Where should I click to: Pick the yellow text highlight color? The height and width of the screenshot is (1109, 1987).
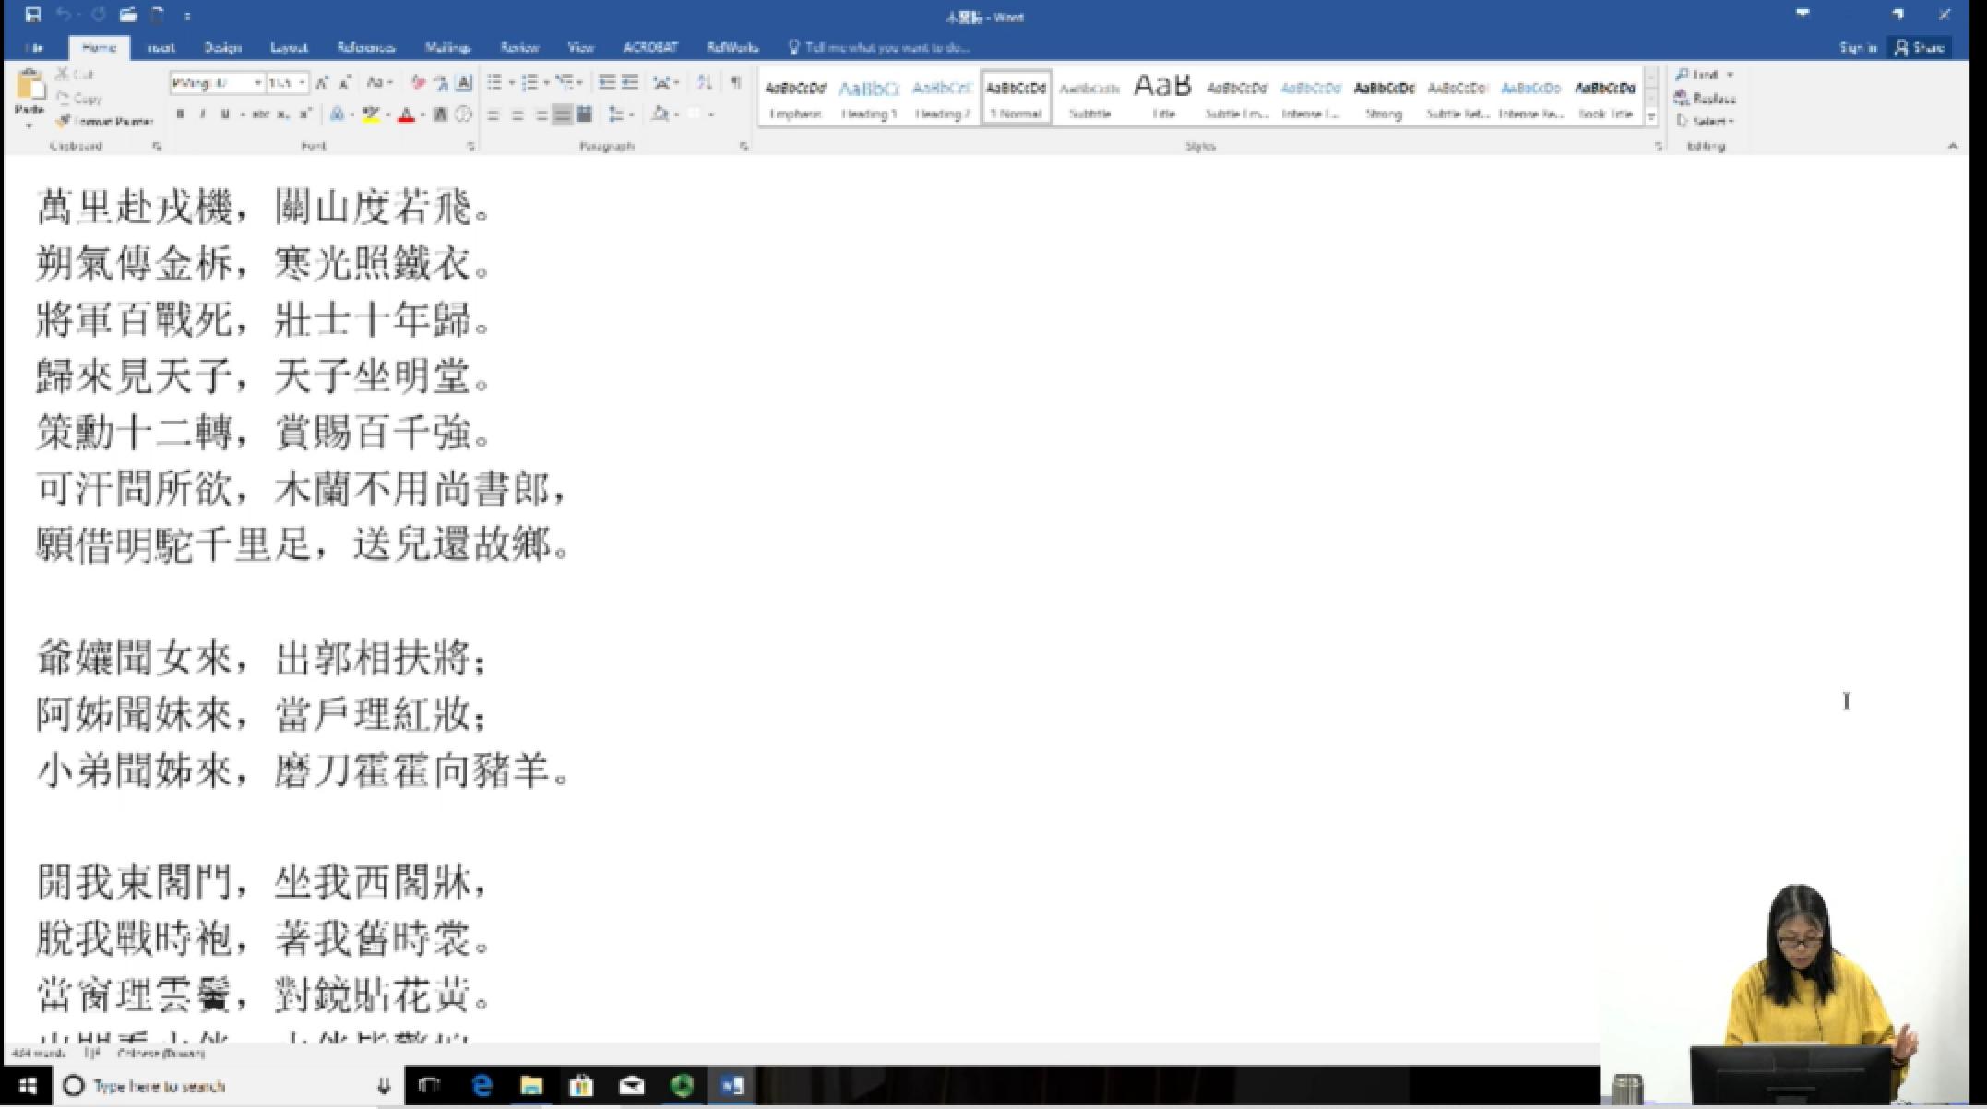pos(371,114)
